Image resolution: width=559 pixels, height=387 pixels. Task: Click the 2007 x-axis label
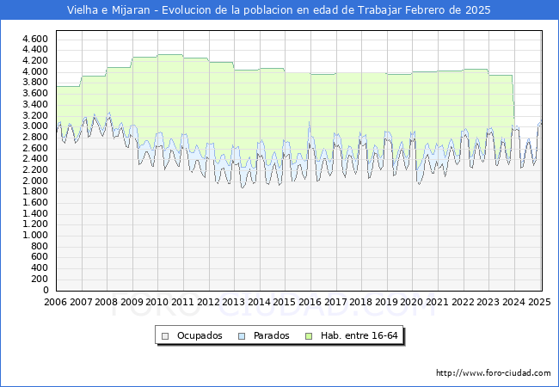pos(81,302)
